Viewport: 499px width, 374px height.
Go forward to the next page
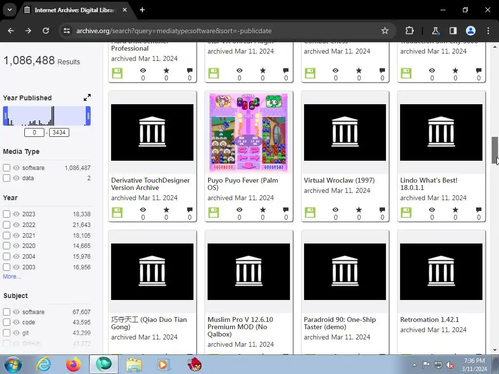[x=28, y=31]
